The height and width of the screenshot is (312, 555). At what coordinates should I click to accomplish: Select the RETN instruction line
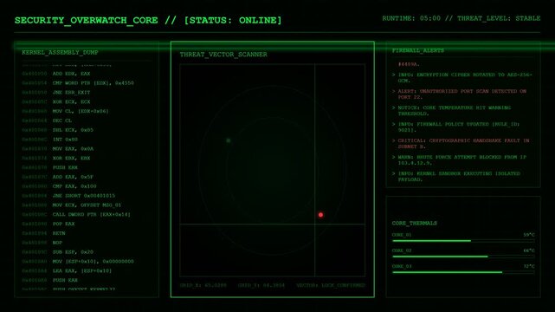click(x=43, y=233)
